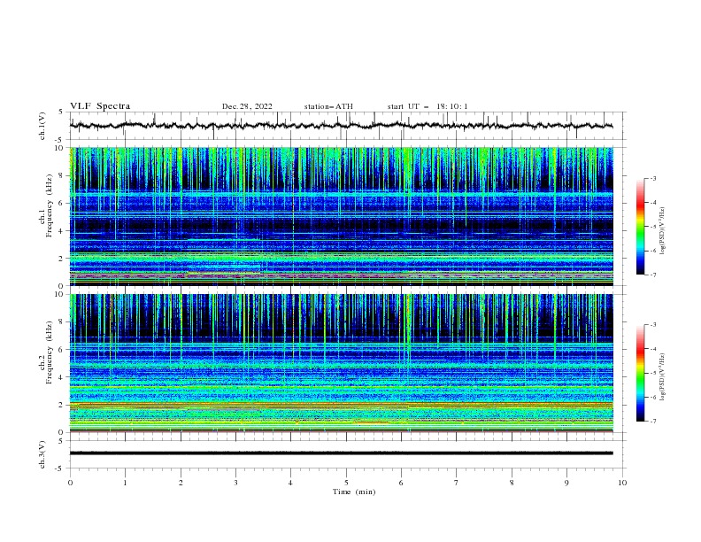
Task: Click the 'ch.3(V)' waveform axis label
Action: coord(42,454)
